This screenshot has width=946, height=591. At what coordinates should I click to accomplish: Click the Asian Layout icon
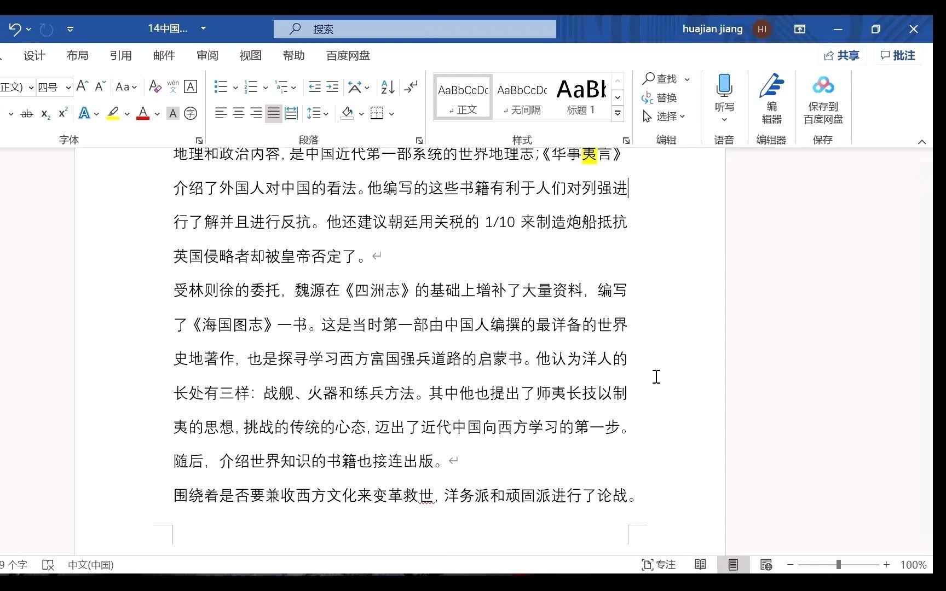click(x=355, y=86)
